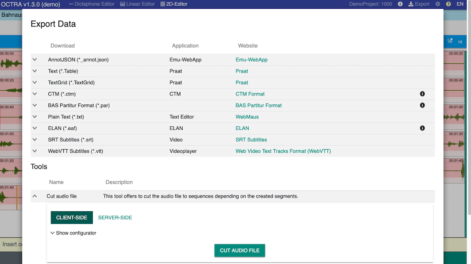Open the help question mark icon
This screenshot has width=471, height=264.
pyautogui.click(x=448, y=4)
